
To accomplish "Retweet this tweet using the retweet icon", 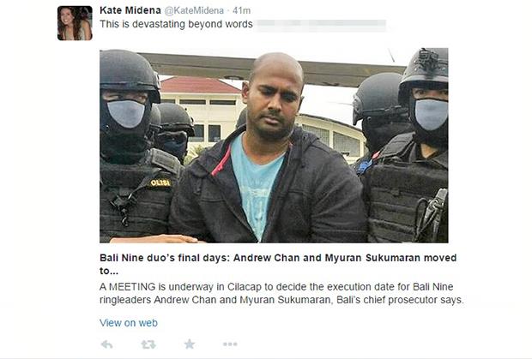I will tap(148, 344).
